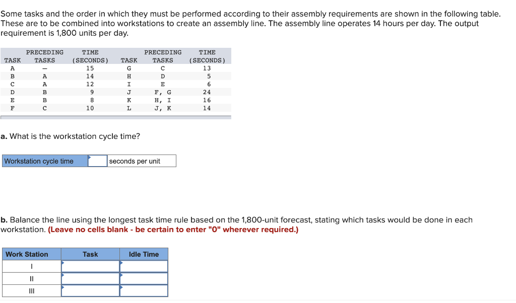Select the Workstation II row label
This screenshot has width=516, height=303.
pos(31,278)
